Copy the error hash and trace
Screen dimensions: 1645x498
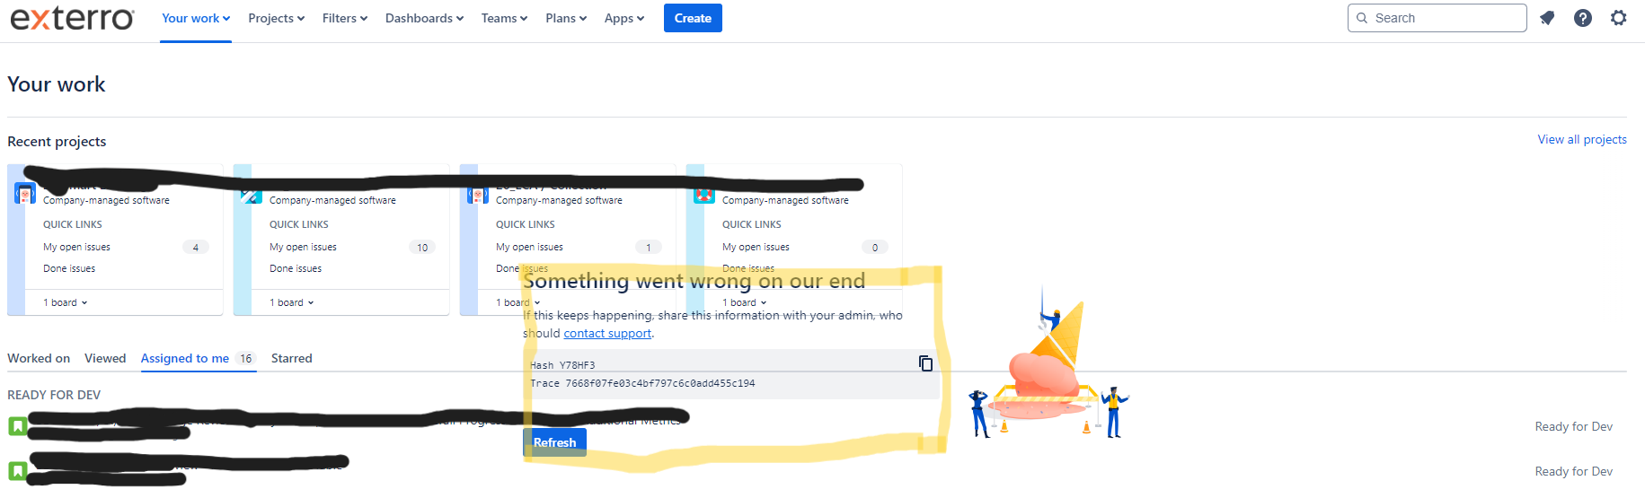[925, 363]
